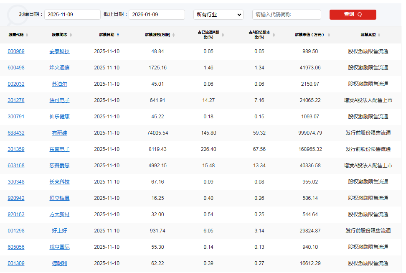406x273 pixels.
Task: Open stock code link 000969
Action: [16, 51]
